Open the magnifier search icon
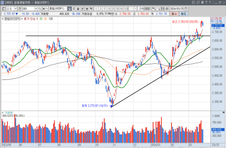This screenshot has width=226, height=148. coord(40,9)
